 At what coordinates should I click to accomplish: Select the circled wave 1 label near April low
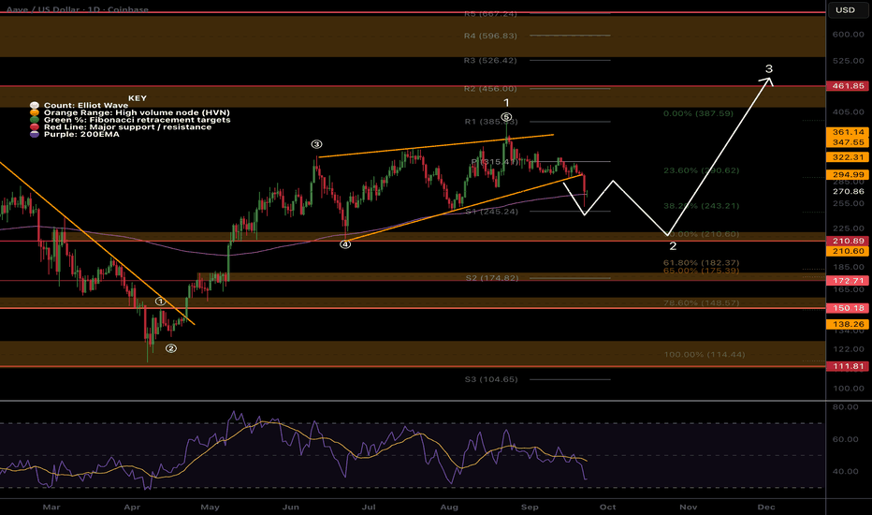160,302
